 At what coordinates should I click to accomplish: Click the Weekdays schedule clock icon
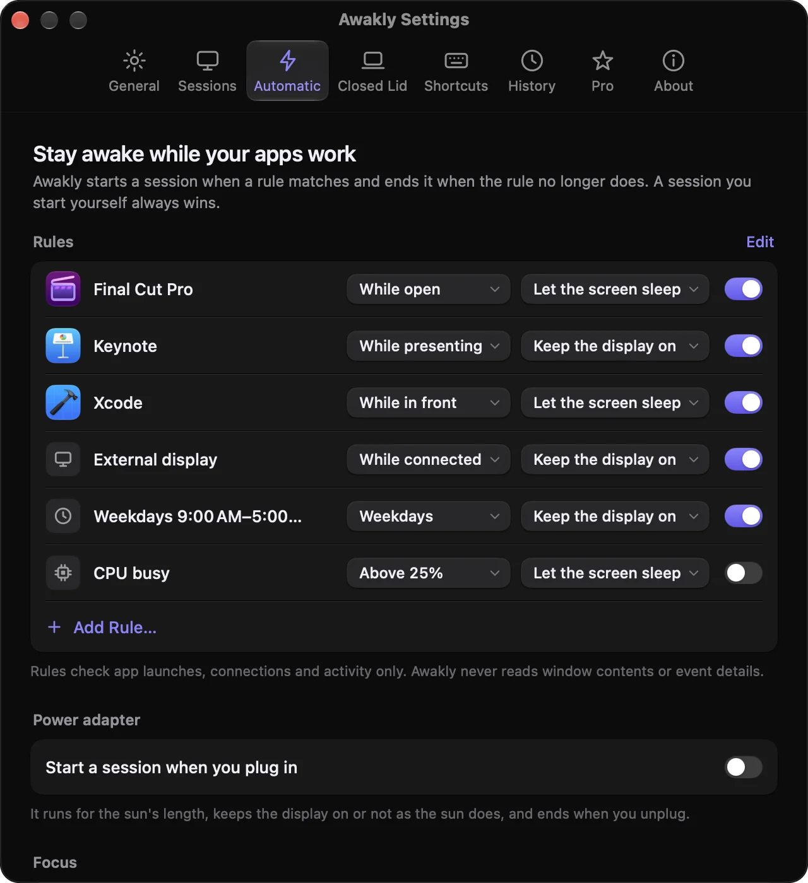[x=63, y=516]
